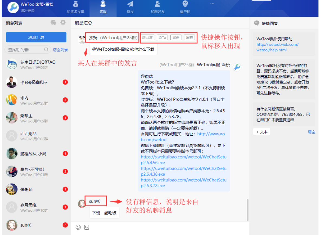Click the 米内 contact avatar

12,100
